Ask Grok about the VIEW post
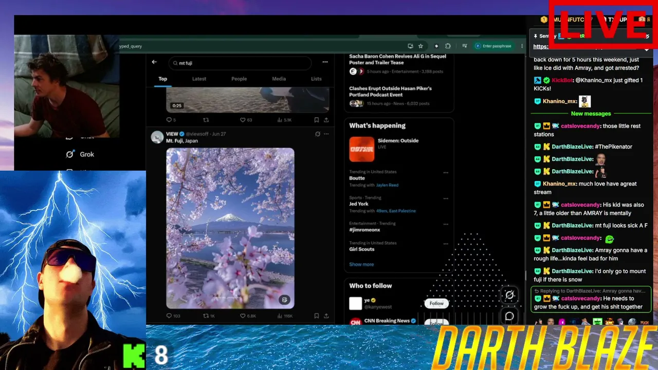The width and height of the screenshot is (658, 370). [x=317, y=134]
